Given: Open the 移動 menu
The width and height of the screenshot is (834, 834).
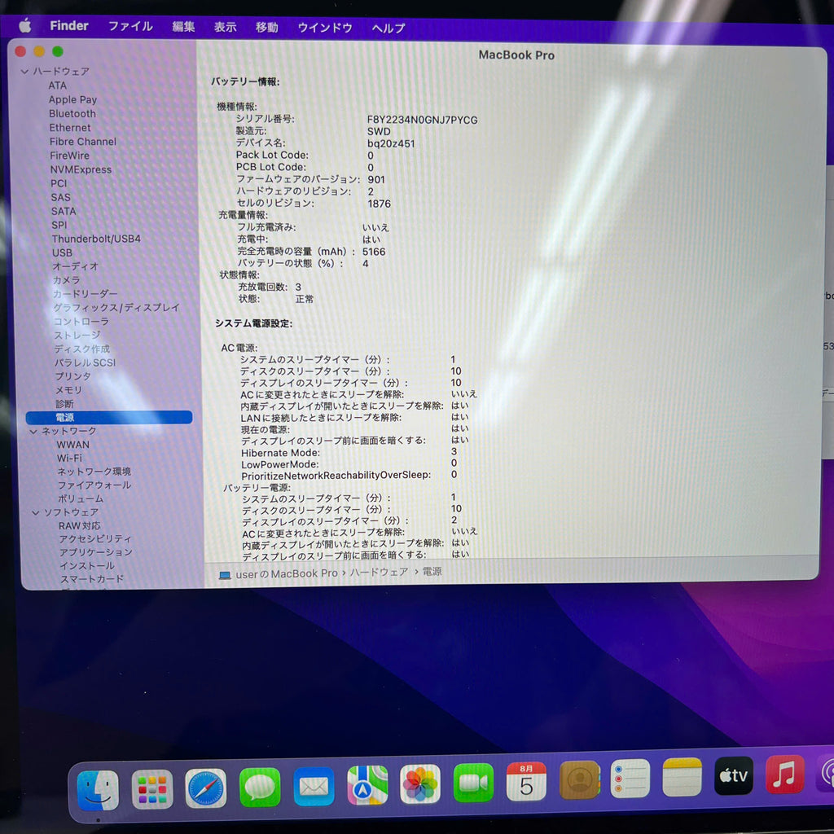Looking at the screenshot, I should (x=266, y=27).
